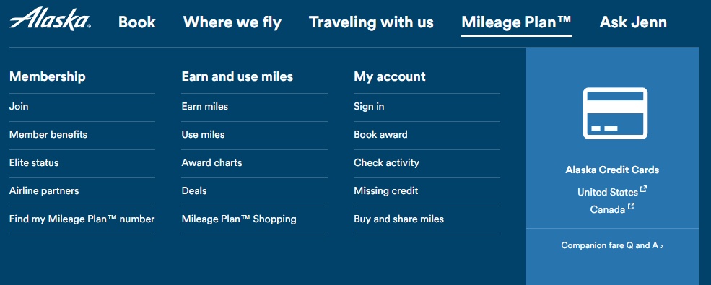Select the Traveling with us menu
The height and width of the screenshot is (285, 711).
371,22
